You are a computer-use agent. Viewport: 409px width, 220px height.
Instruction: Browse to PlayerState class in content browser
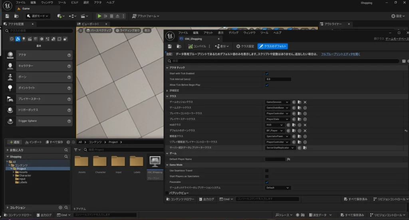[x=300, y=119]
